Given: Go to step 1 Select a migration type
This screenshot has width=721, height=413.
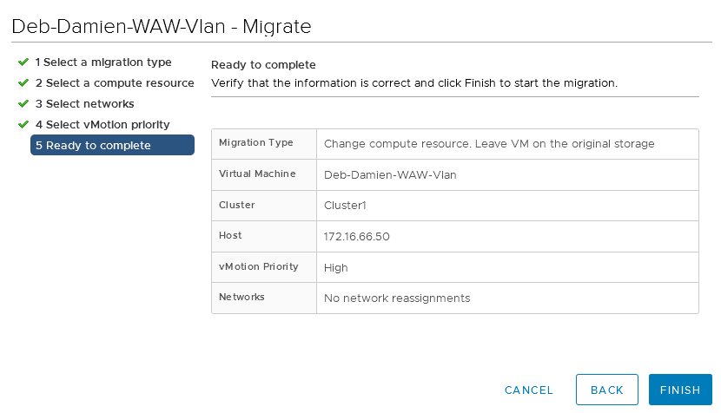Looking at the screenshot, I should pos(103,62).
